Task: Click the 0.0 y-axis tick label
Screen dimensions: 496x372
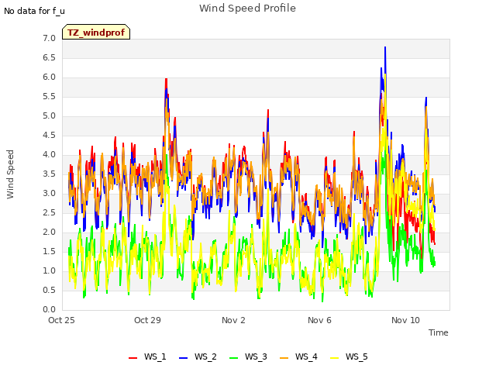Action: click(50, 309)
